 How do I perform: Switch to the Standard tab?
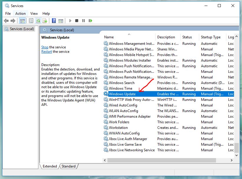point(68,166)
